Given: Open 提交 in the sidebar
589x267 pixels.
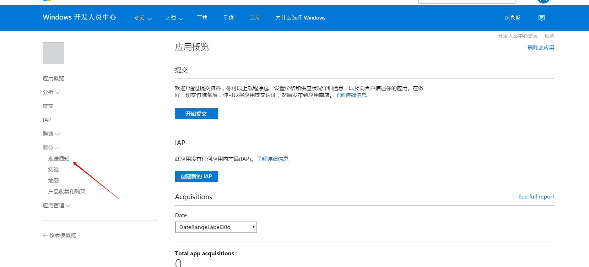Looking at the screenshot, I should (48, 106).
